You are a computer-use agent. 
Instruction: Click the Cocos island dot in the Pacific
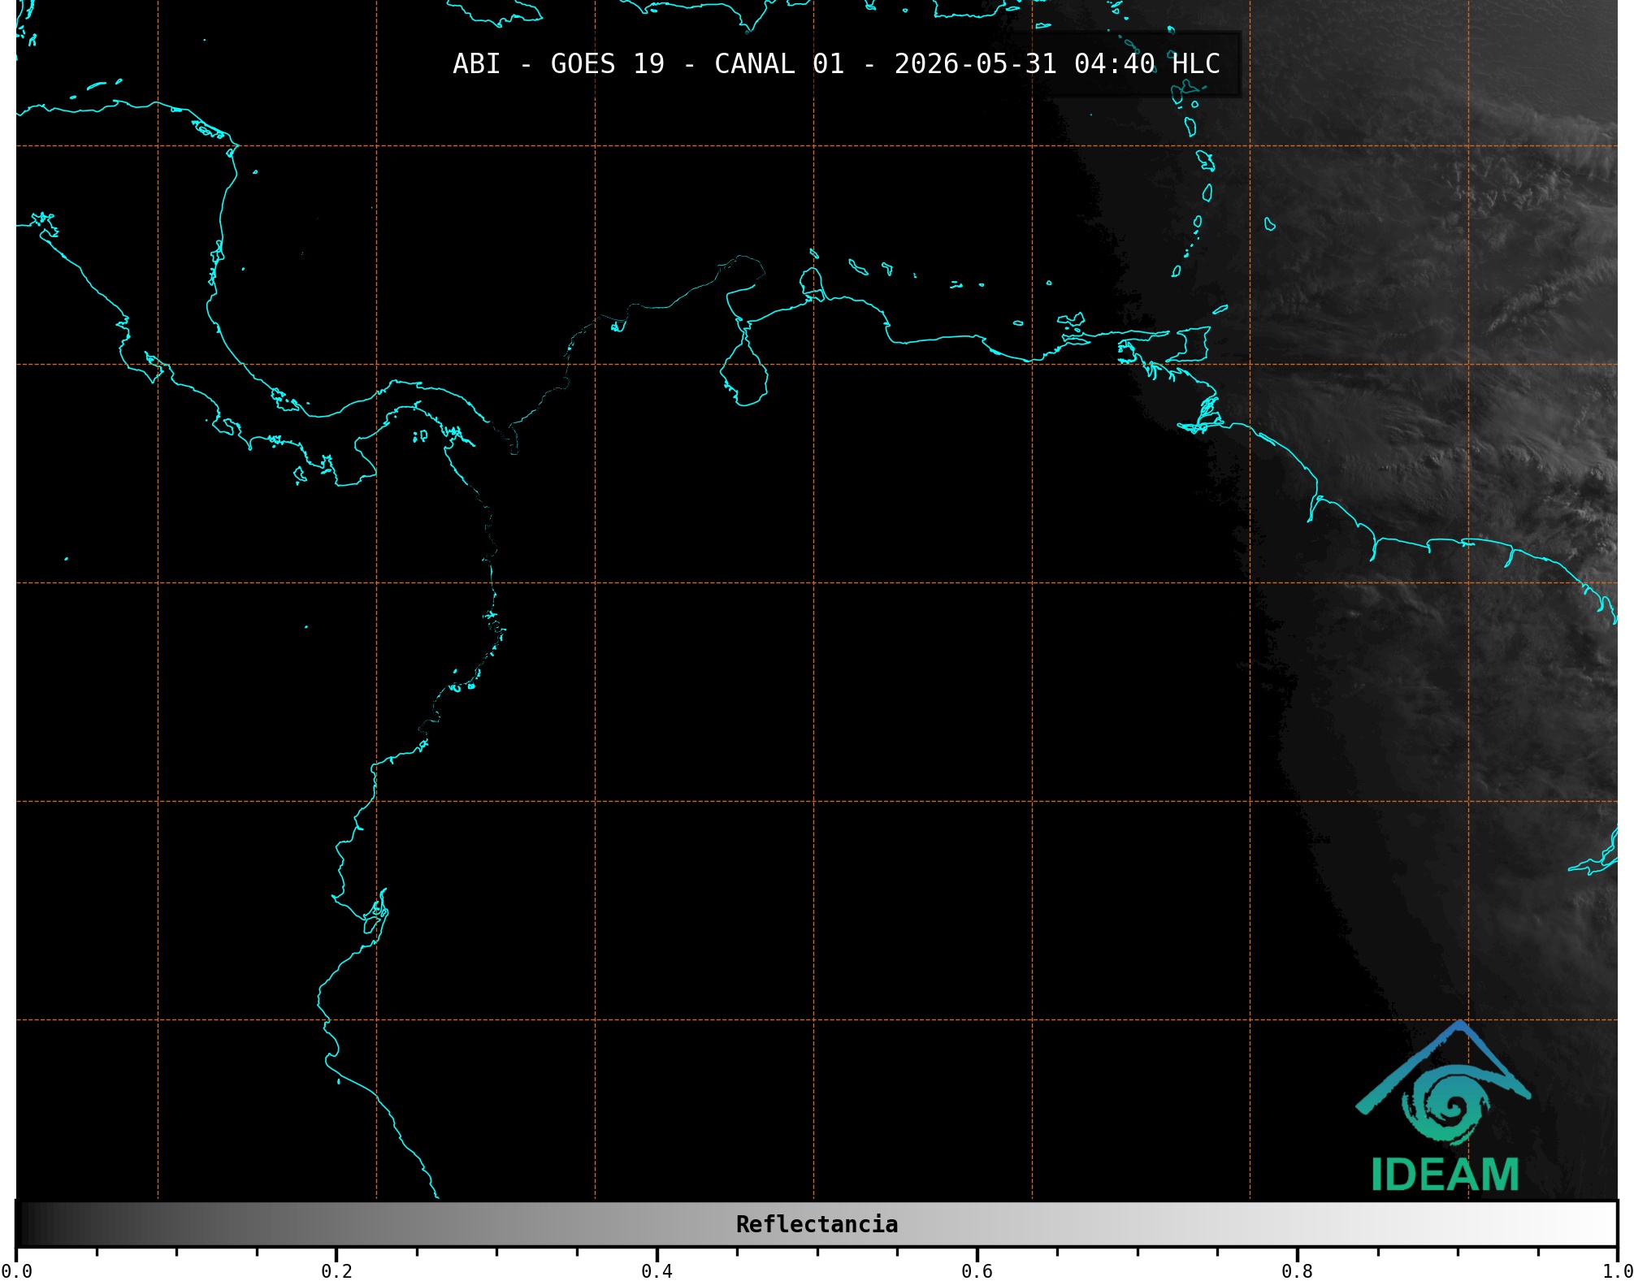point(66,559)
